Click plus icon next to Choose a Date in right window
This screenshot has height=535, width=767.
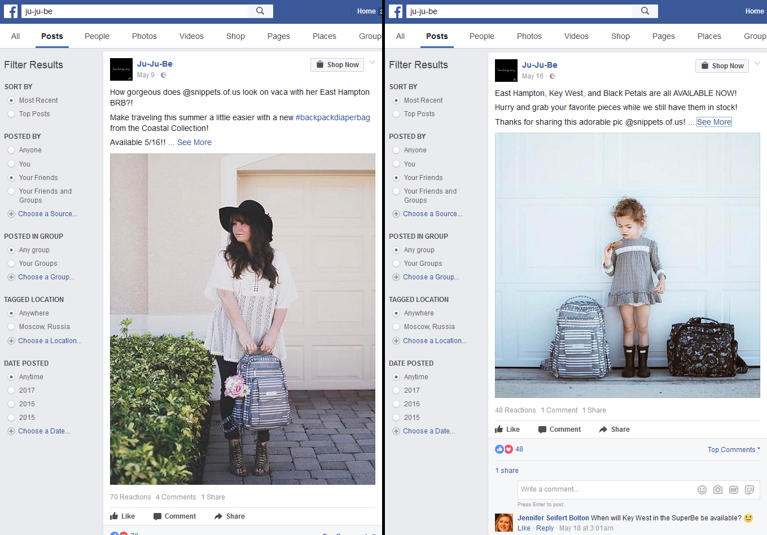tap(396, 431)
